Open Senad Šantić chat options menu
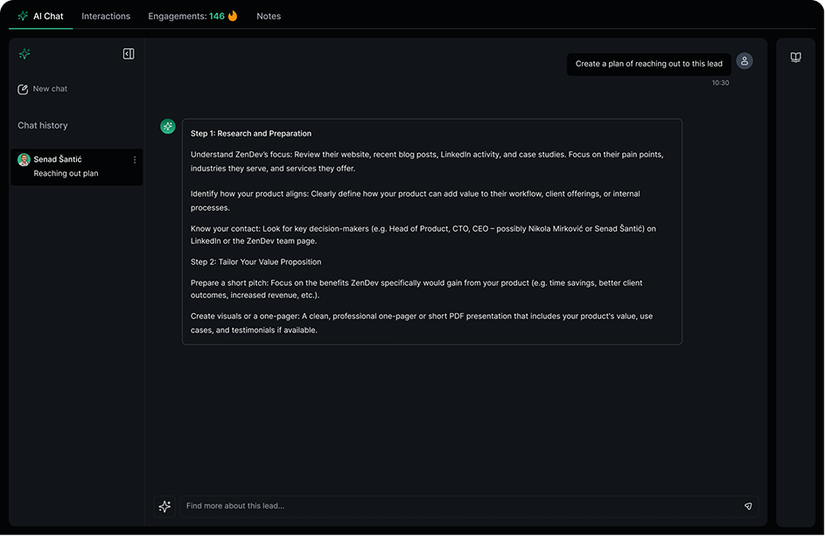Screen dimensions: 825x536 coord(135,160)
